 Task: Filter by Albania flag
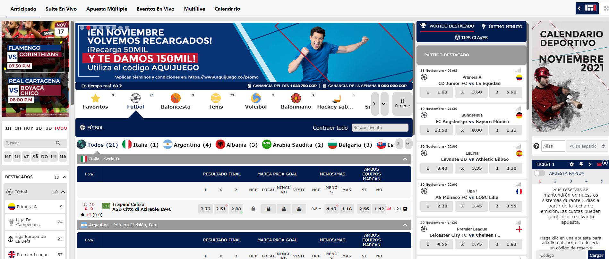[x=220, y=144]
